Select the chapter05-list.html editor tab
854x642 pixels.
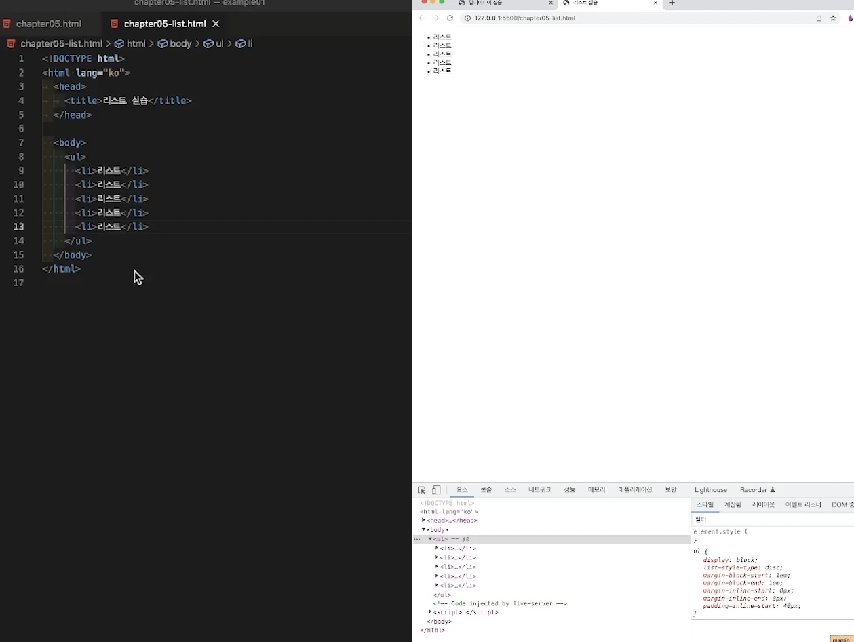point(165,24)
